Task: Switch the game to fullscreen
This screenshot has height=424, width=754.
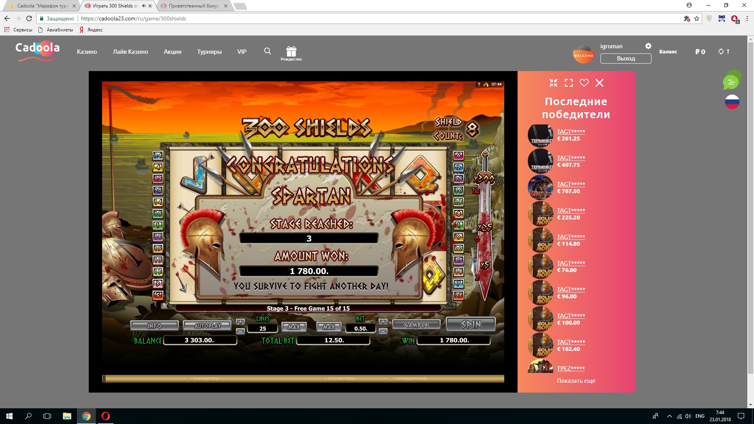Action: 569,83
